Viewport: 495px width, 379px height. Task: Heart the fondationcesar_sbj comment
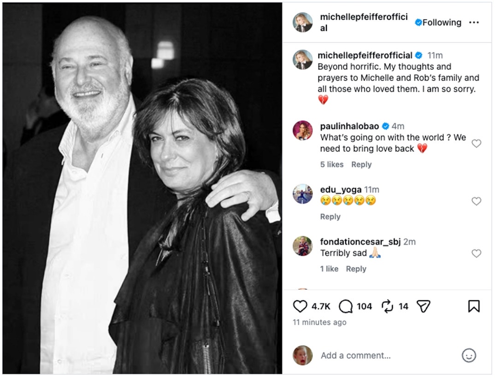tap(476, 253)
